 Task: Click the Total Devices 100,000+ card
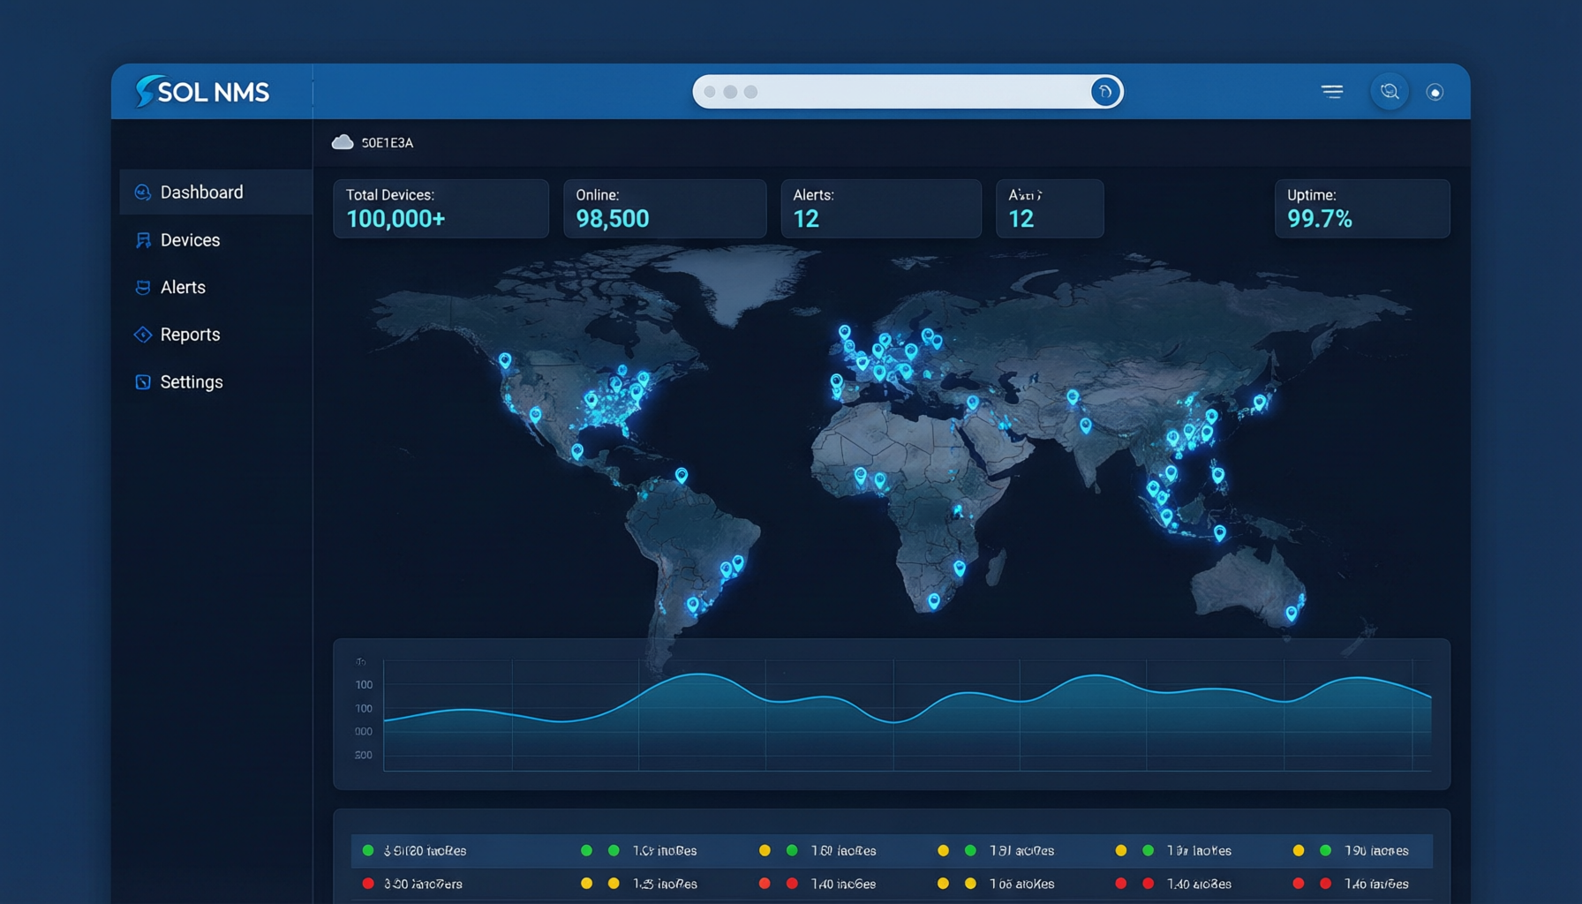pos(441,208)
